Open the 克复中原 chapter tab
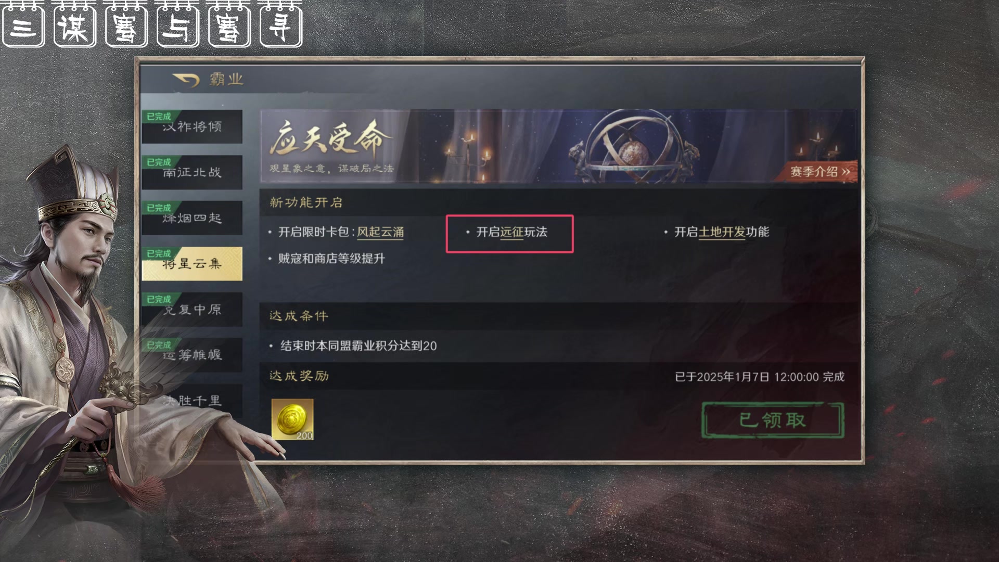The width and height of the screenshot is (999, 562). (192, 310)
